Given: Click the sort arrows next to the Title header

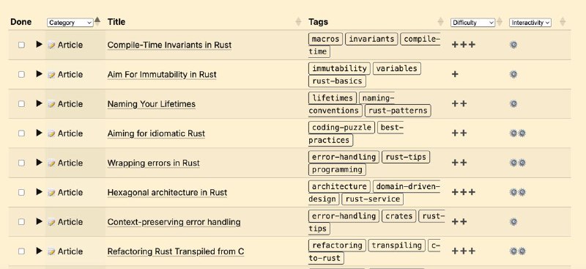Looking at the screenshot, I should tap(298, 22).
